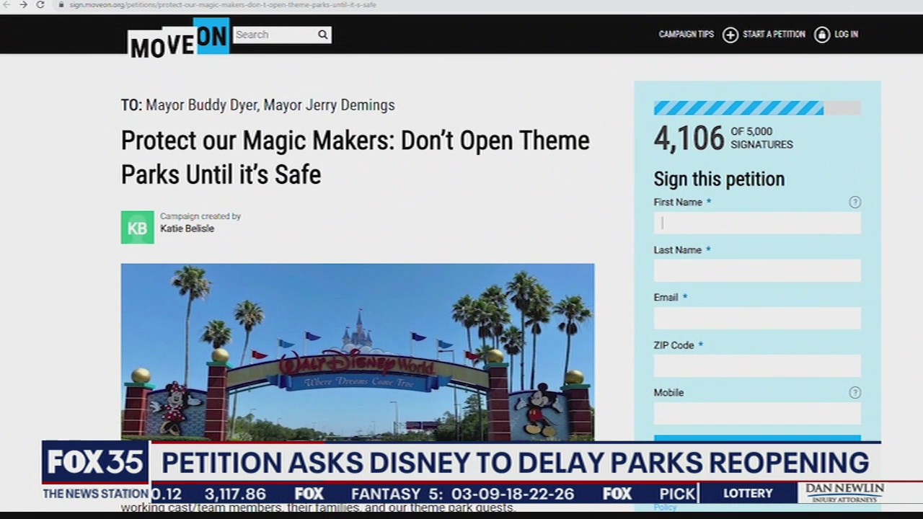Open the help tooltip next to First Name
The image size is (923, 519).
855,203
